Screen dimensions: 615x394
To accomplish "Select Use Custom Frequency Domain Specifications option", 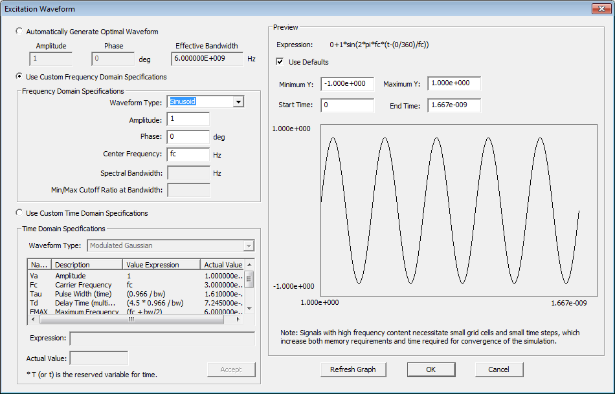I will point(19,77).
